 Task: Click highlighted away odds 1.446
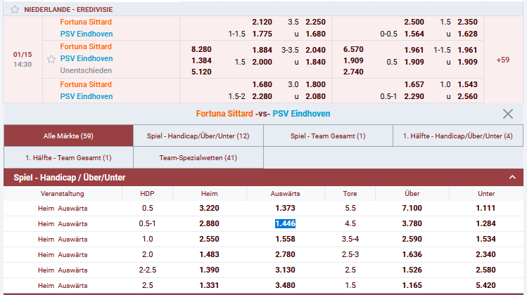click(x=285, y=223)
